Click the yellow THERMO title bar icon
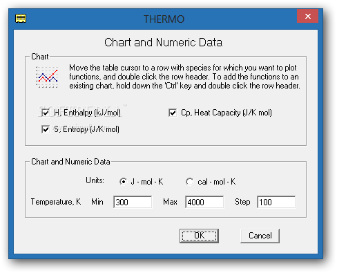Image resolution: width=337 pixels, height=273 pixels. point(21,19)
